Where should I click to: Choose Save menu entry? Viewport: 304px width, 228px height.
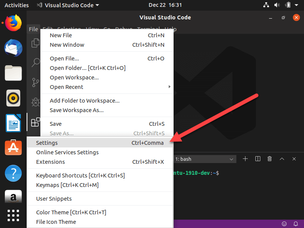coord(107,124)
